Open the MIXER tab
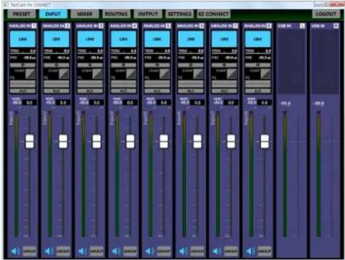 tap(85, 14)
